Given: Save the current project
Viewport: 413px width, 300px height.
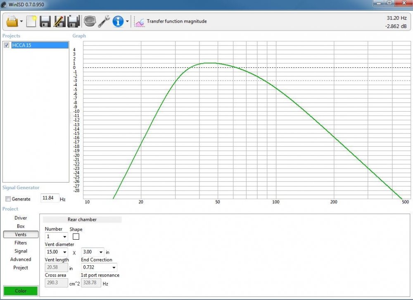Looking at the screenshot, I should coord(45,21).
